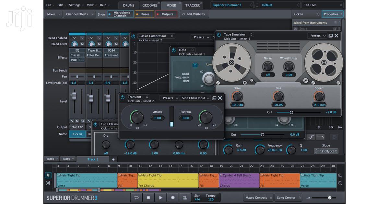389x204 pixels.
Task: Open the Channel Effects dropdown
Action: pyautogui.click(x=79, y=14)
